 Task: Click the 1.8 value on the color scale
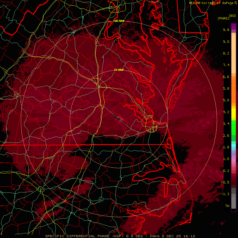click(x=226, y=147)
